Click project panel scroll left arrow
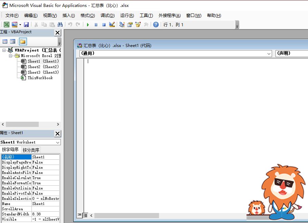The height and width of the screenshot is (223, 308). [x=3, y=124]
